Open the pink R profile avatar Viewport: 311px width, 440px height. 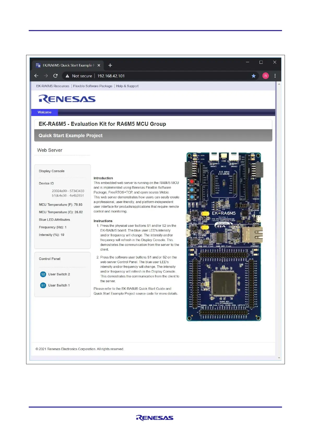pos(266,76)
